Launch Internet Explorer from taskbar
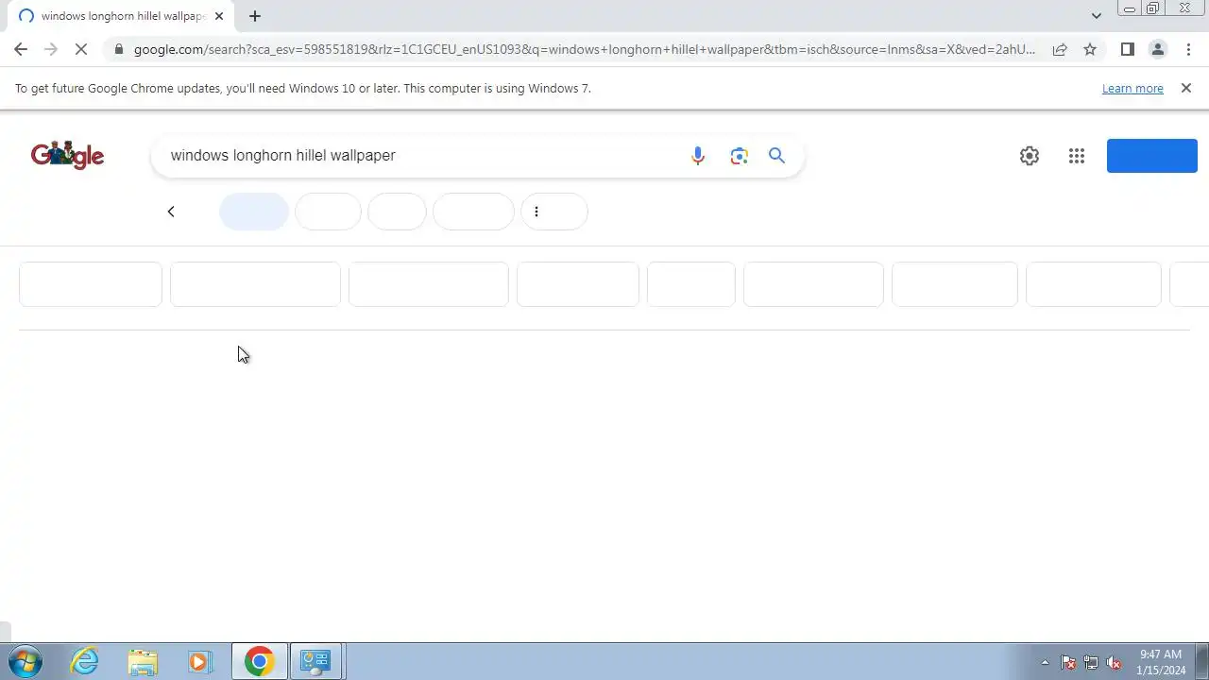This screenshot has height=680, width=1209. [85, 661]
